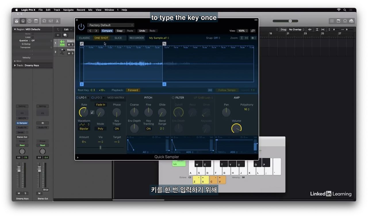Click the LFO rate note sync icon
The width and height of the screenshot is (368, 217).
(92, 112)
